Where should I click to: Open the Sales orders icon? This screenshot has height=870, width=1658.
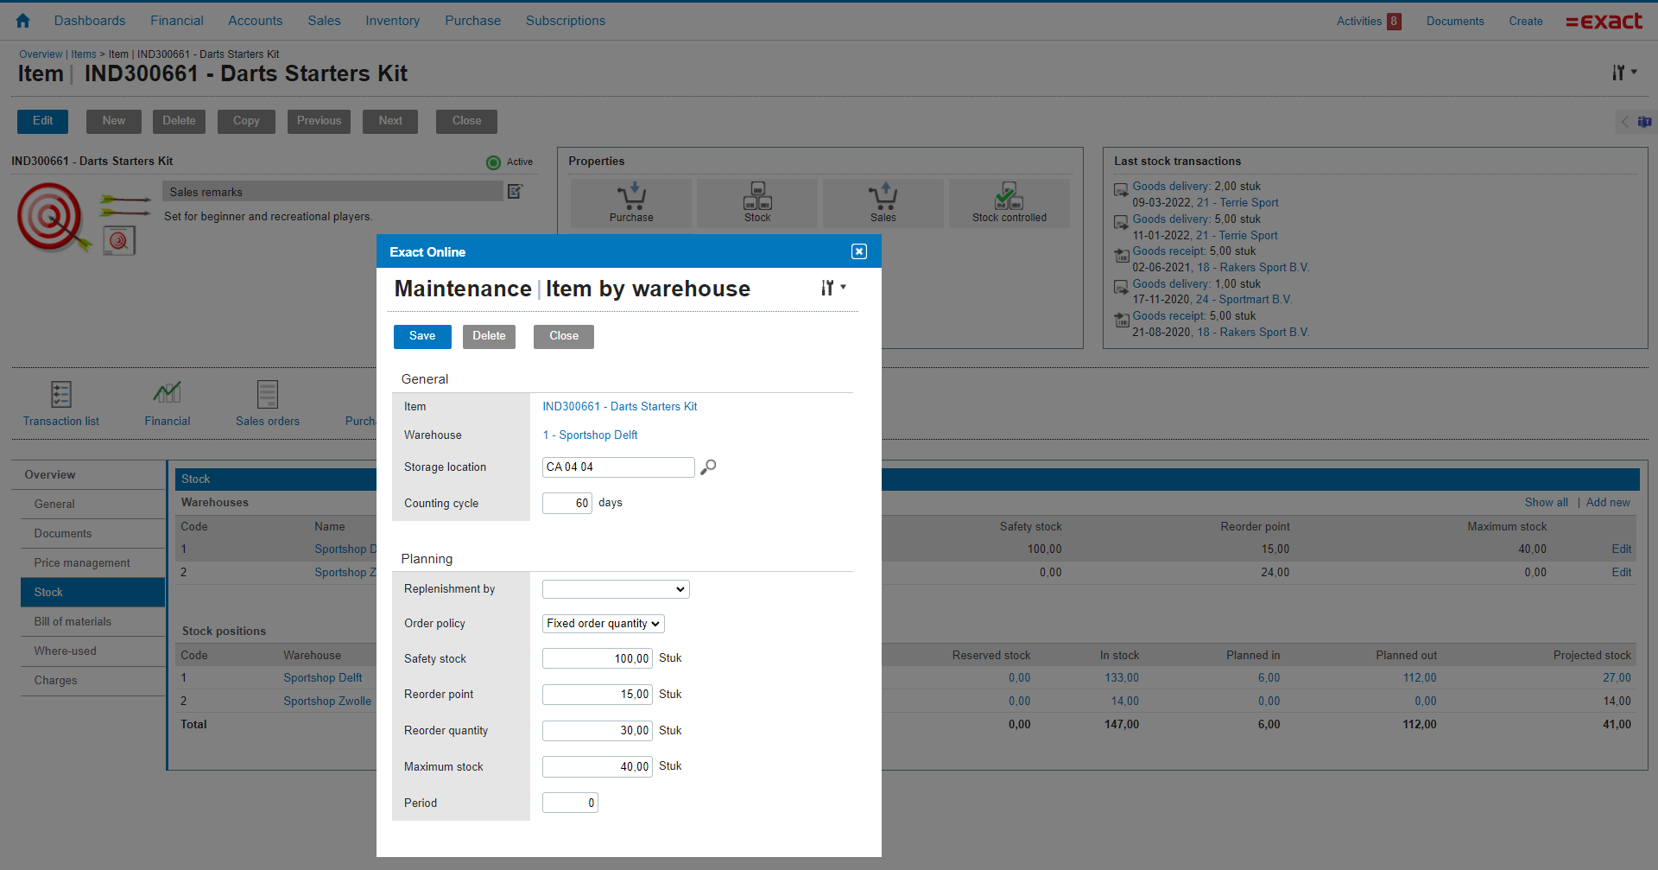click(268, 394)
